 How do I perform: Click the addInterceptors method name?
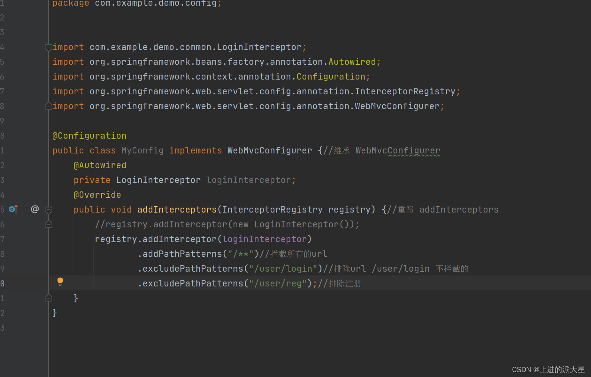177,210
